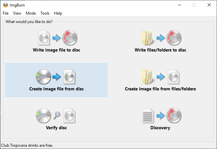Click the image file icon under Write image file to disc
The height and width of the screenshot is (149, 217).
tap(44, 38)
